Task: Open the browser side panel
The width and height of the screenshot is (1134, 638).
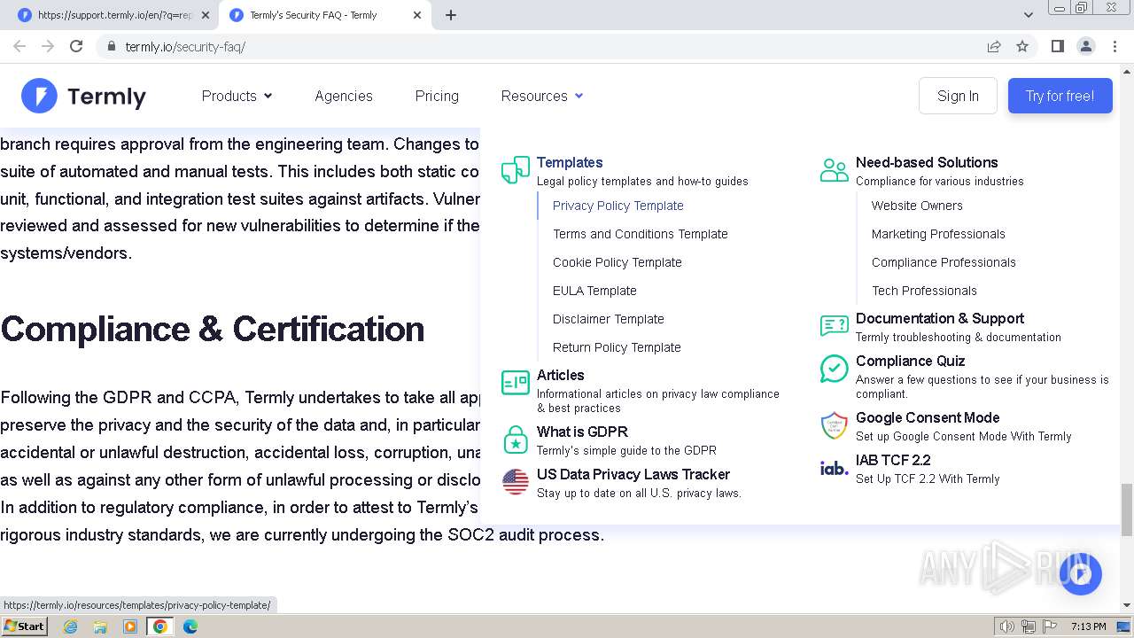Action: [1058, 46]
